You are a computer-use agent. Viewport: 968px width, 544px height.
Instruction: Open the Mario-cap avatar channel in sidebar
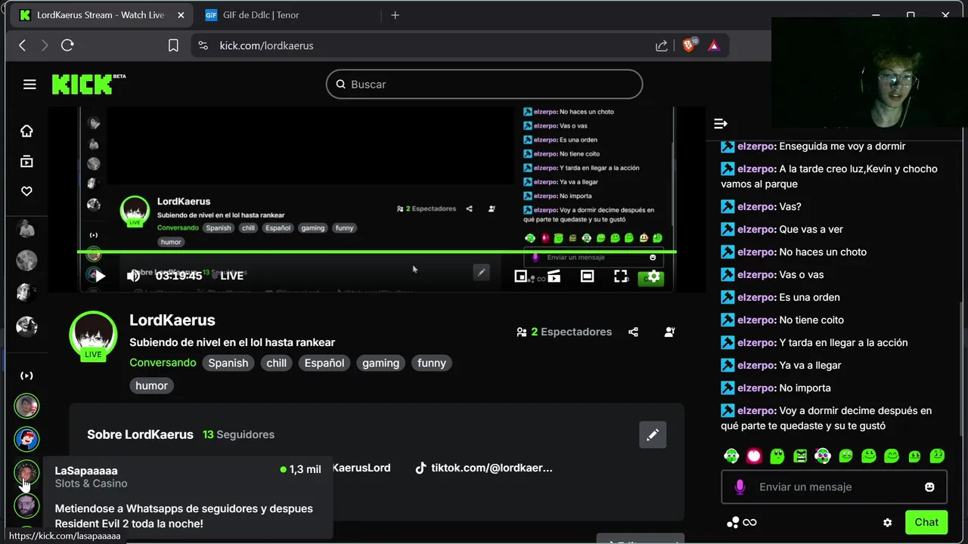point(26,439)
